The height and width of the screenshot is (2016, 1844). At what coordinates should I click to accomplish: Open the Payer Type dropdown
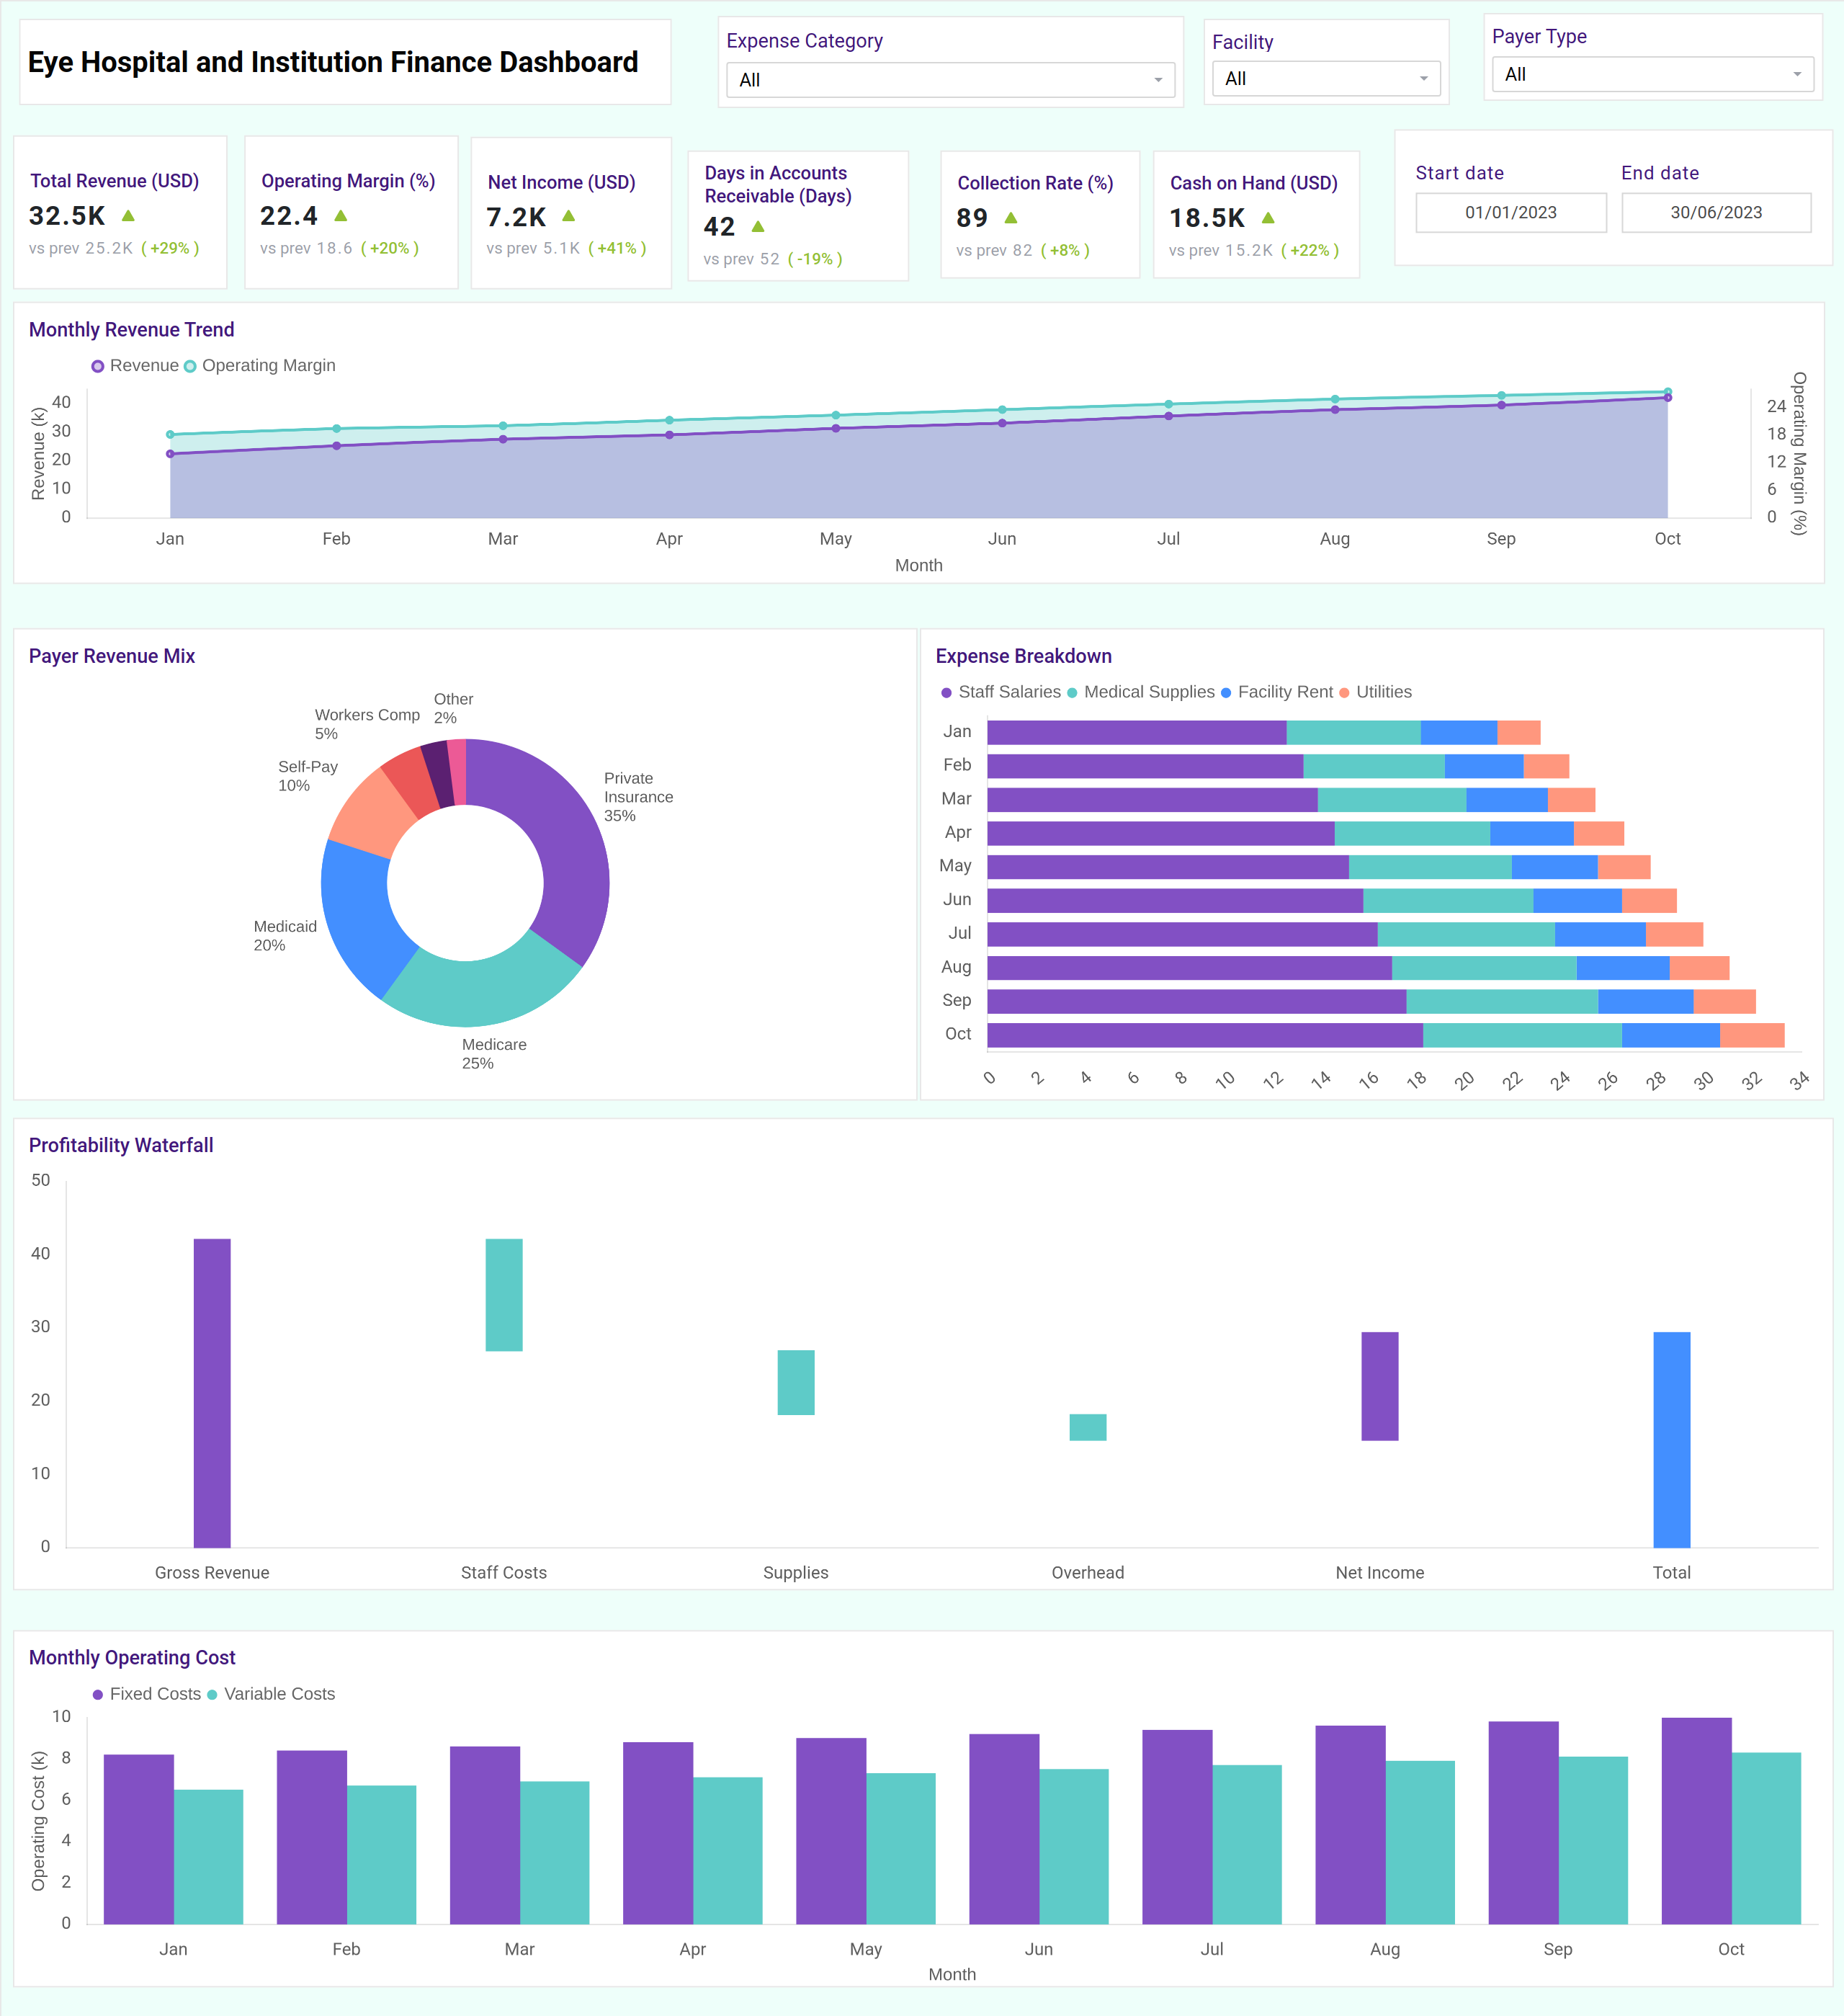coord(1652,74)
